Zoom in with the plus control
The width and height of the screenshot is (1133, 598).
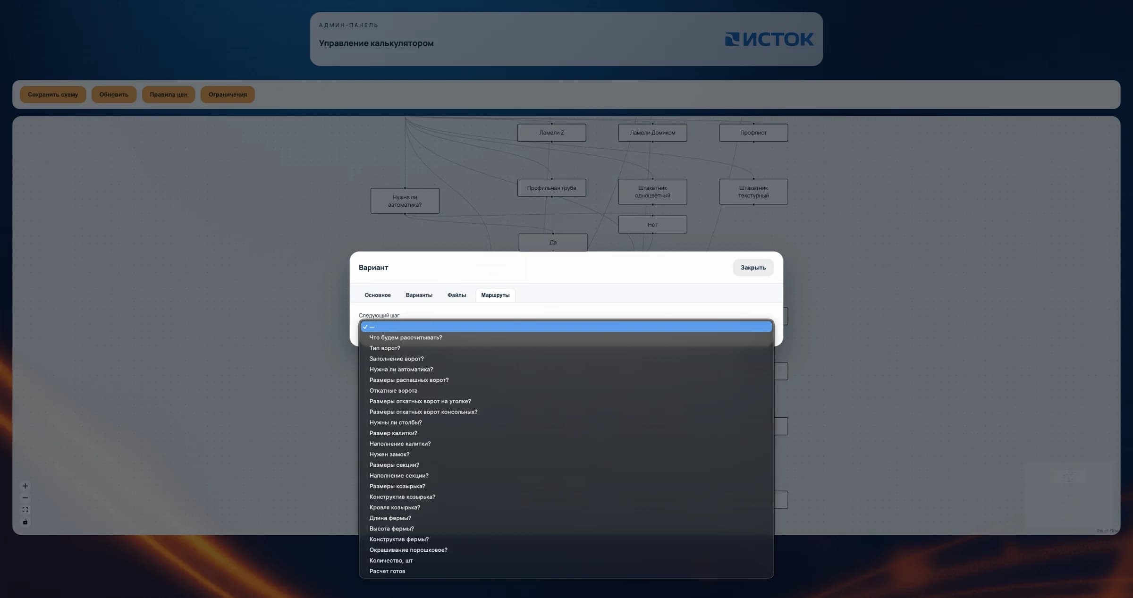click(x=25, y=486)
